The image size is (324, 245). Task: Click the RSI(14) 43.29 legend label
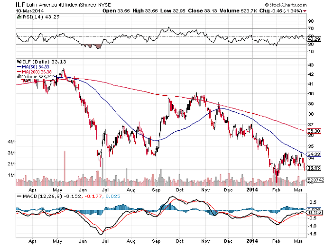(41, 17)
